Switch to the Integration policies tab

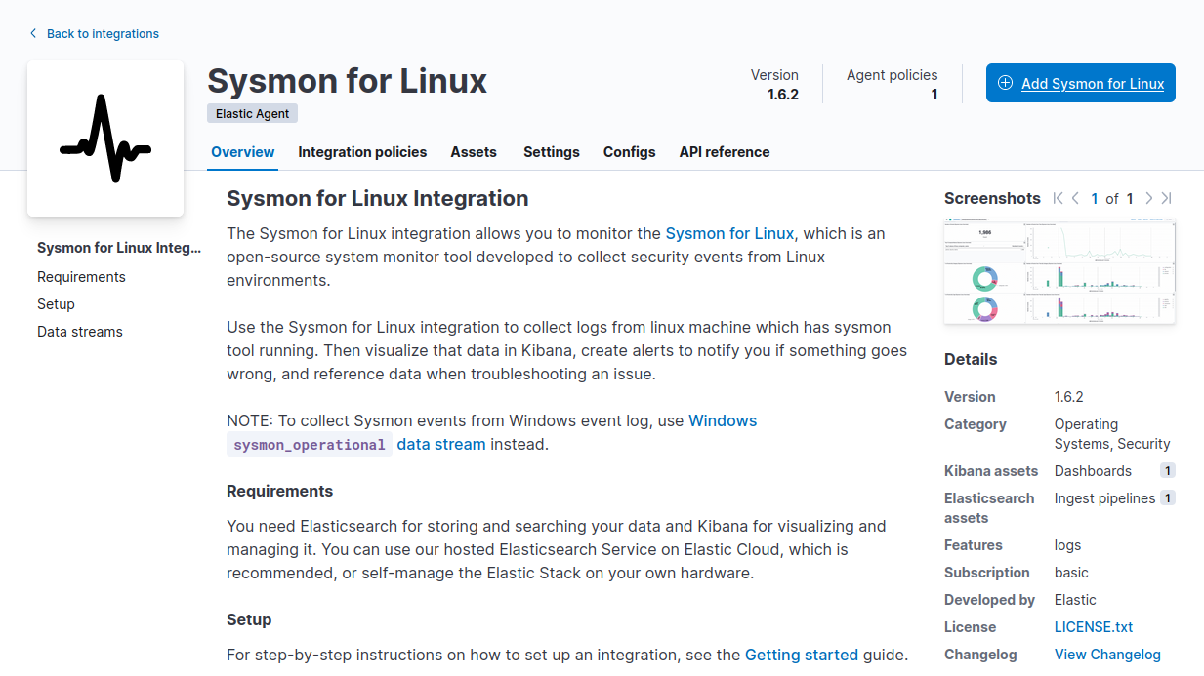[362, 152]
